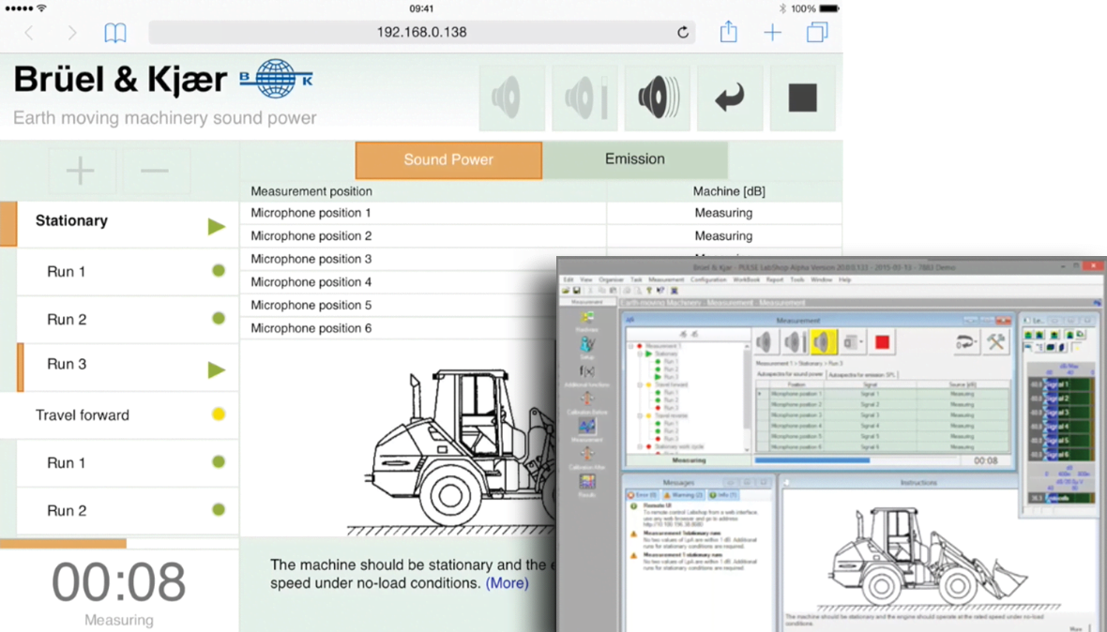Click the blue measurement progress bar

point(811,460)
